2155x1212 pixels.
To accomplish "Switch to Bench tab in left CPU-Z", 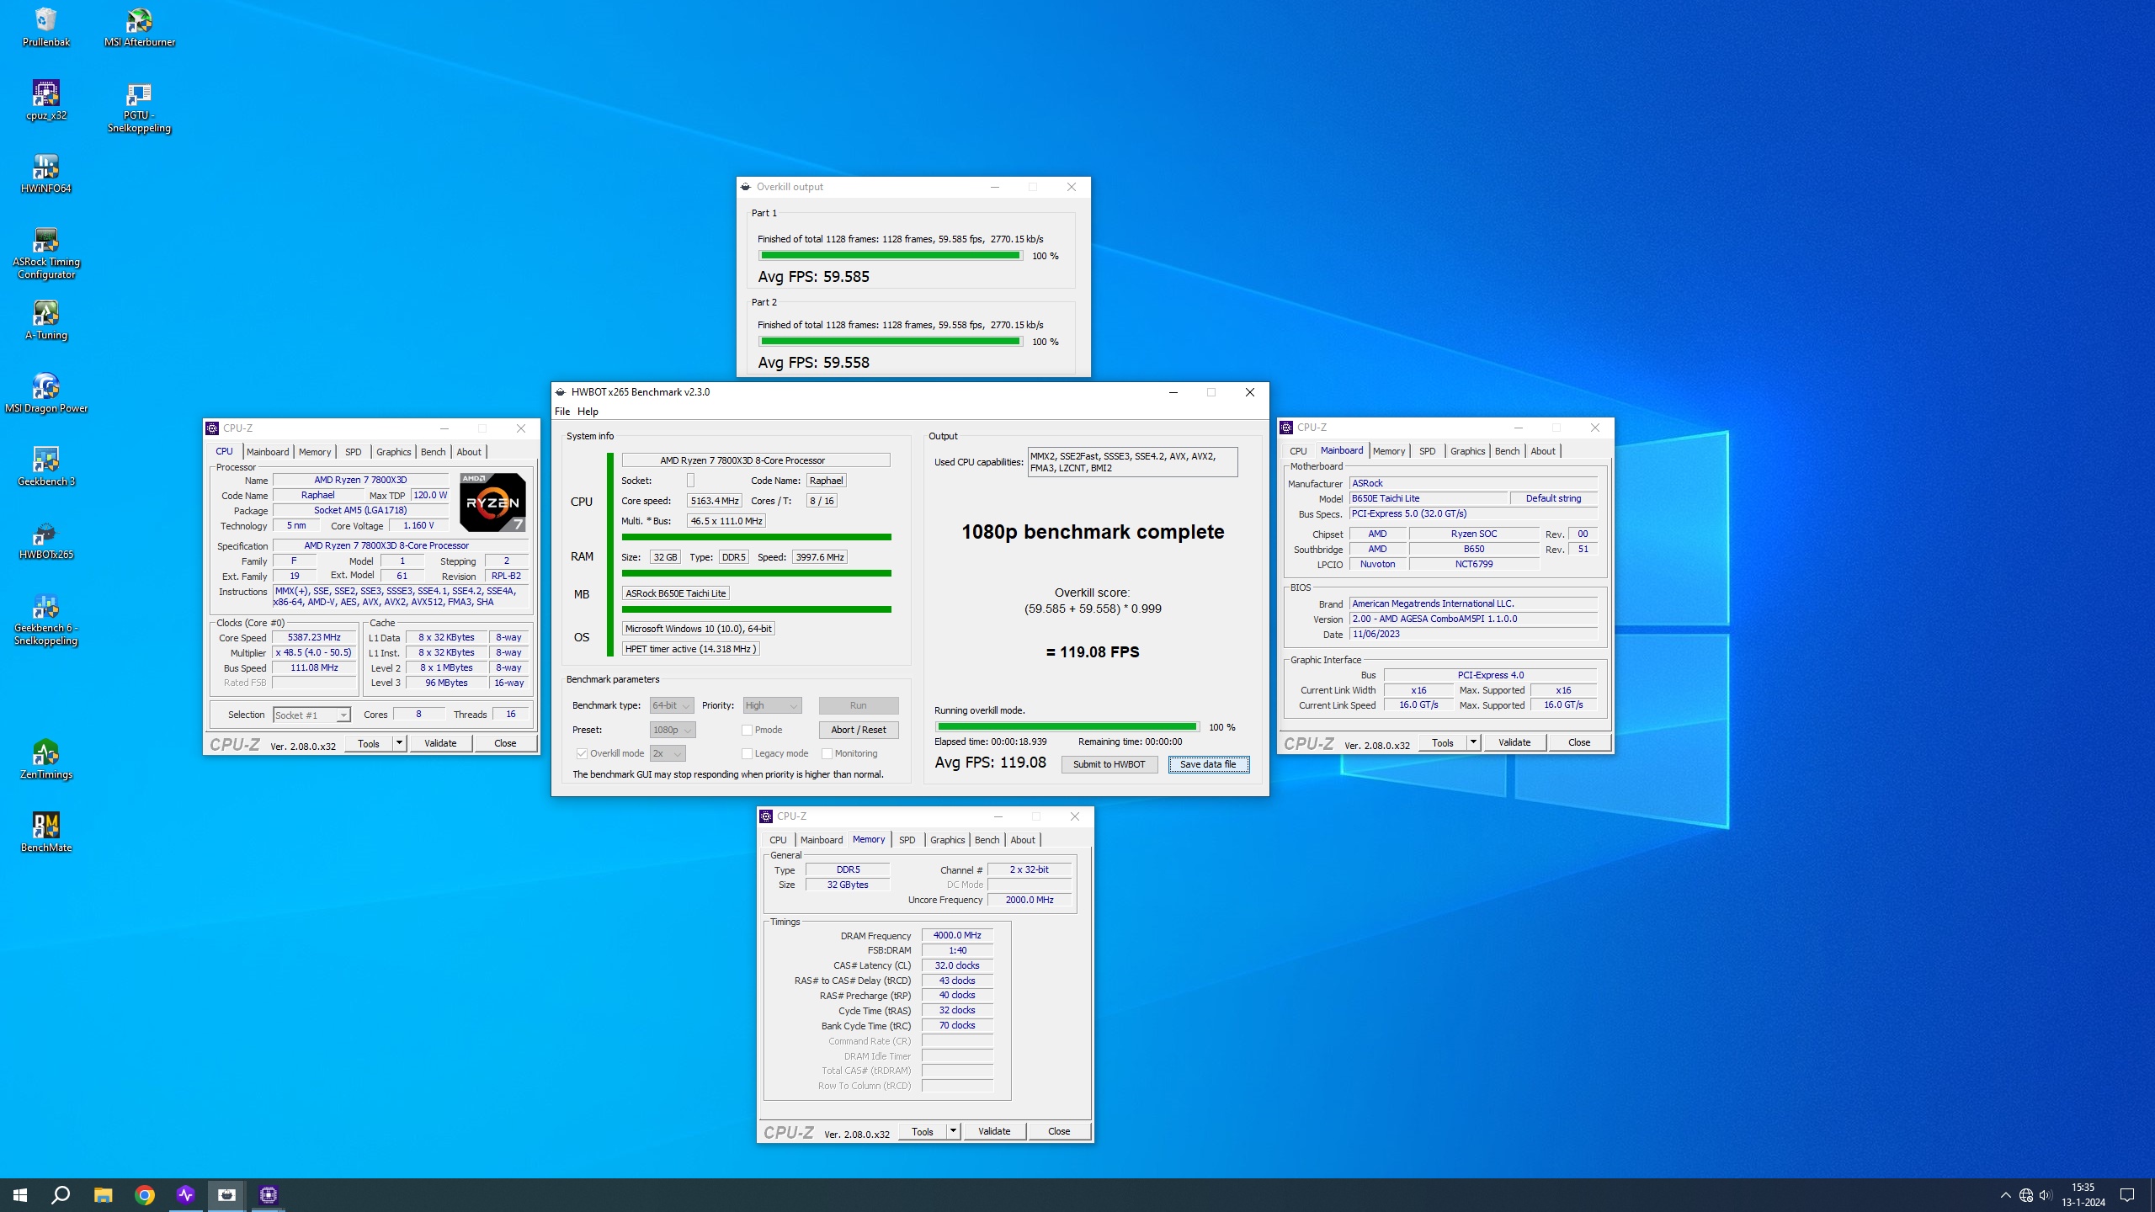I will tap(433, 452).
